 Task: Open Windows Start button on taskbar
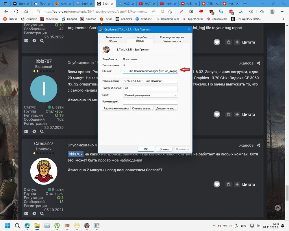tap(8, 226)
